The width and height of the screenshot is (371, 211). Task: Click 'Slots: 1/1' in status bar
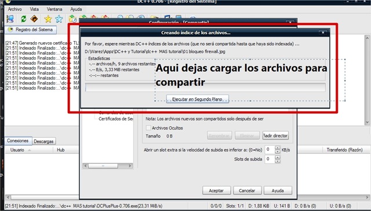[235, 206]
